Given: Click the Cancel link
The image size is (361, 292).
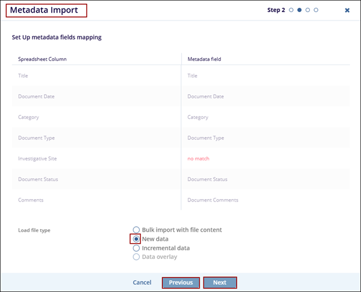Looking at the screenshot, I should click(x=142, y=282).
